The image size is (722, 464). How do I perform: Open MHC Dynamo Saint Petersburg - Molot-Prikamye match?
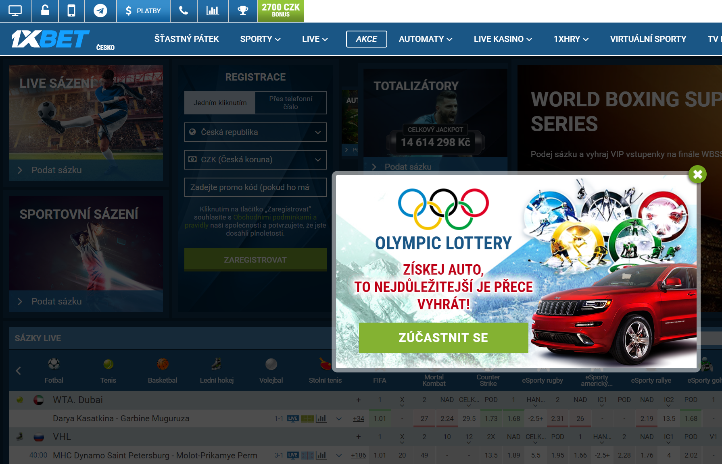pyautogui.click(x=155, y=455)
